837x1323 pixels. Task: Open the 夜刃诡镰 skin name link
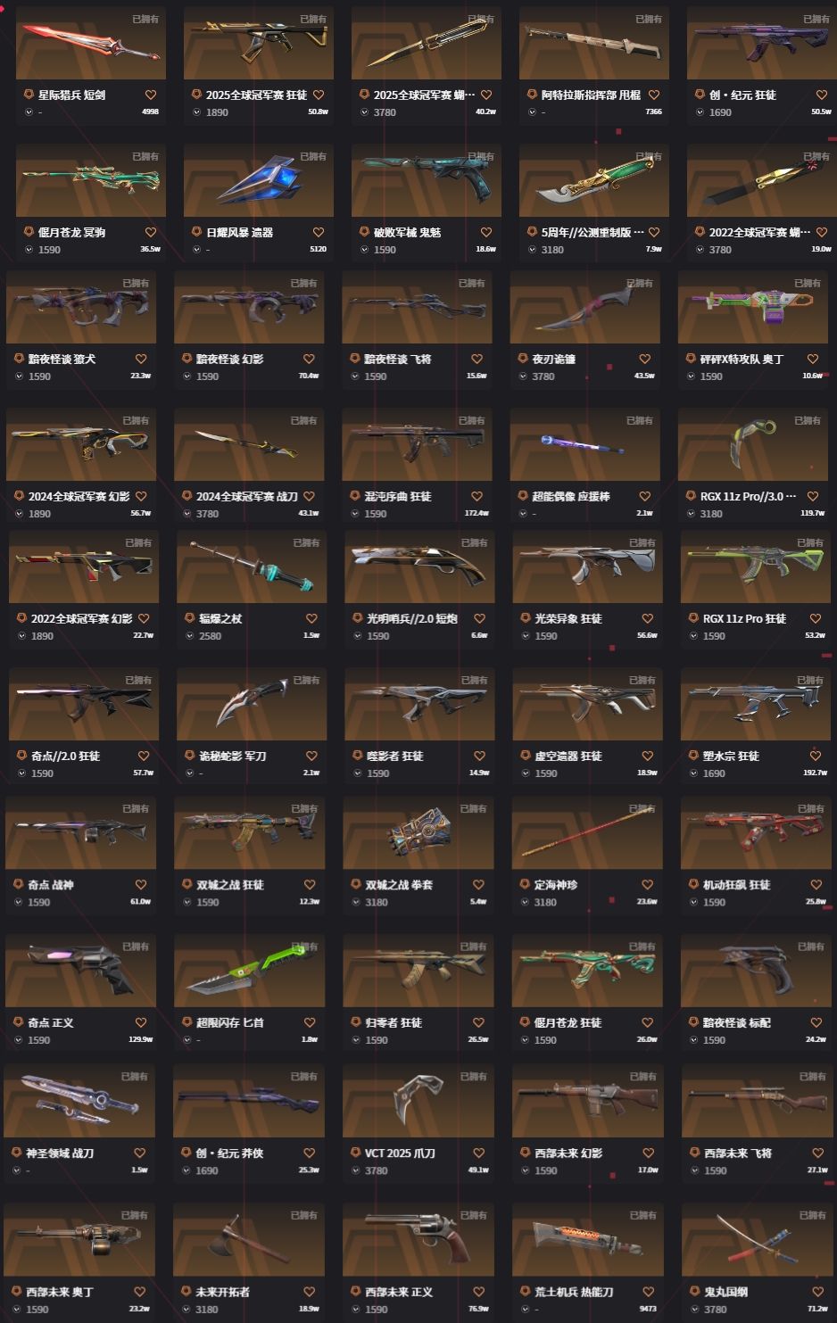tap(553, 359)
